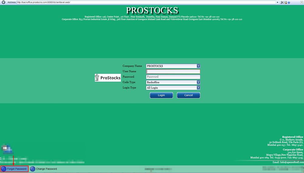This screenshot has width=304, height=173.
Task: Focus the User Name input field
Action: point(173,71)
